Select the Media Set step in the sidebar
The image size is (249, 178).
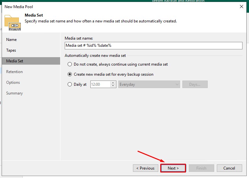coord(15,61)
